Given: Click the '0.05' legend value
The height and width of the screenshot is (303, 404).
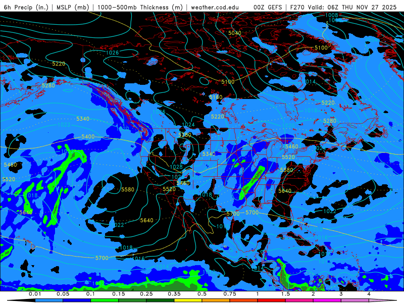Looking at the screenshot, I should click(63, 294).
